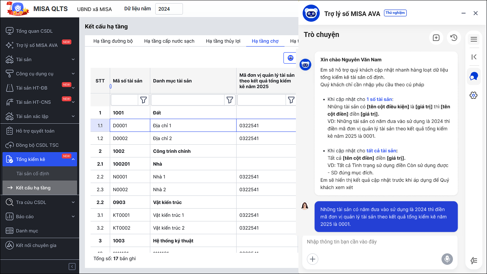The width and height of the screenshot is (487, 274).
Task: Expand the Công cụ dụng cụ menu
Action: (73, 74)
